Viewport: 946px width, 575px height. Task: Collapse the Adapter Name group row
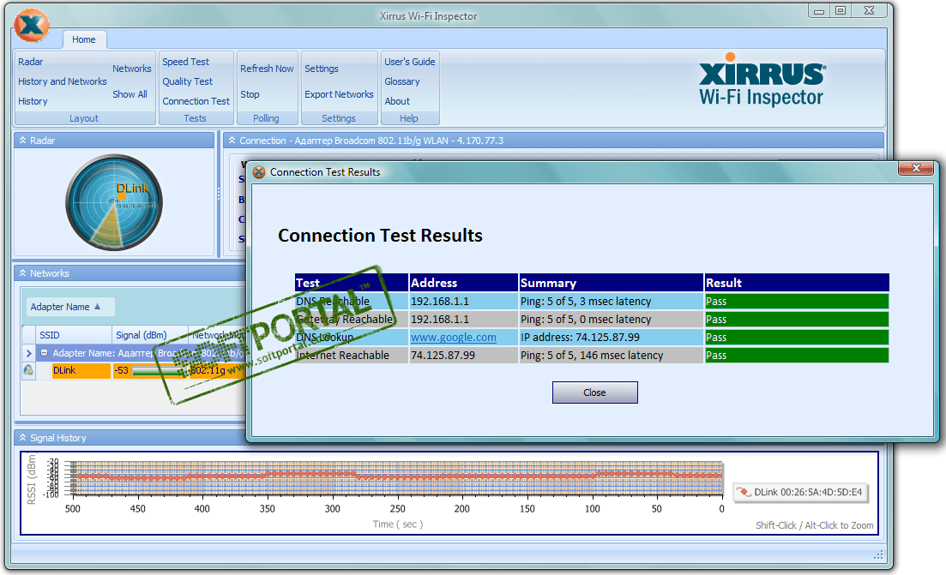(44, 352)
